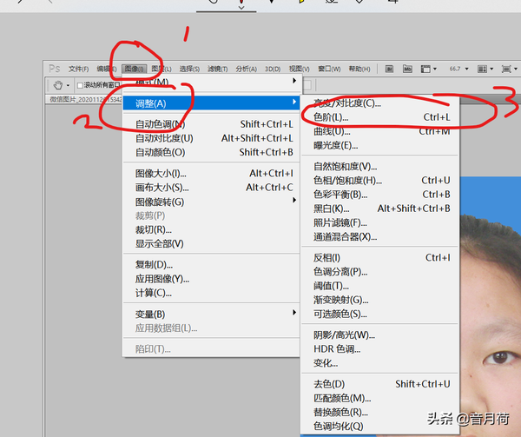Expand the 变量(B) submenu arrow
Viewport: 521px width, 437px height.
(294, 313)
